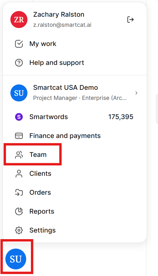Click the Reports pie chart icon
Image resolution: width=158 pixels, height=276 pixels.
(19, 211)
